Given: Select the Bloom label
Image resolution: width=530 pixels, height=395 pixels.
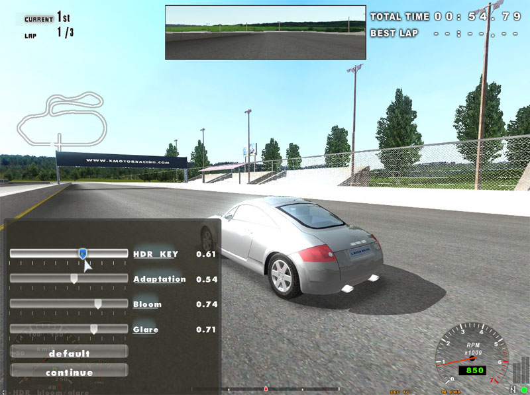Looking at the screenshot, I should click(x=147, y=304).
